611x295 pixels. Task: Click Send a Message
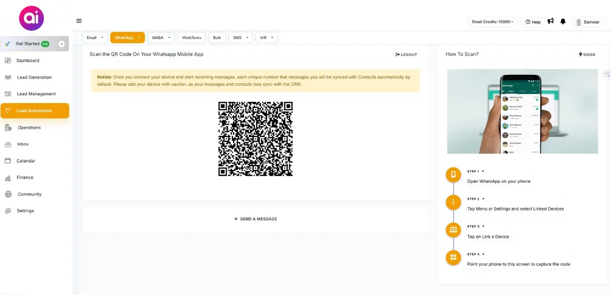tap(255, 219)
